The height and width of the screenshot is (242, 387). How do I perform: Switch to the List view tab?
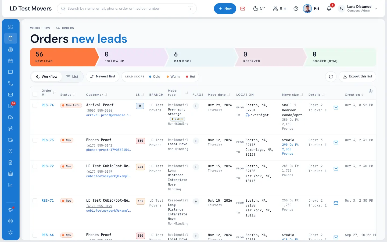(72, 77)
